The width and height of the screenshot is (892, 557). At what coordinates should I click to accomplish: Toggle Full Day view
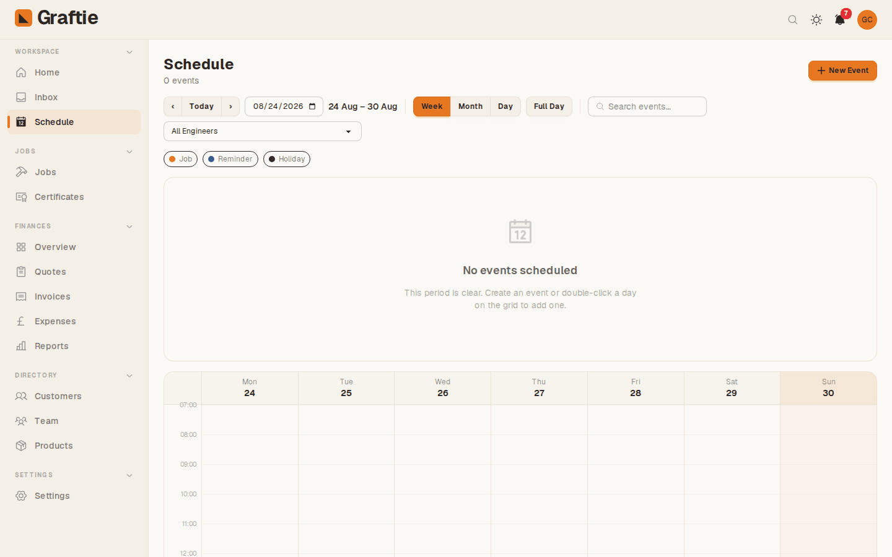[549, 106]
